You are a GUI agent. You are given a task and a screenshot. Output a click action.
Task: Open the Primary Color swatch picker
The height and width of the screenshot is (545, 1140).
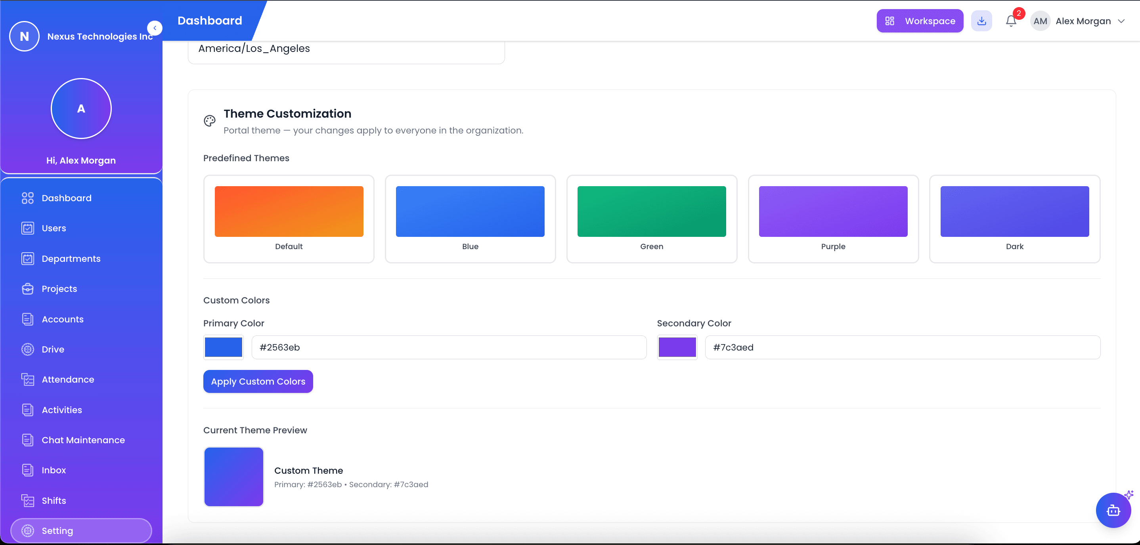click(x=224, y=347)
